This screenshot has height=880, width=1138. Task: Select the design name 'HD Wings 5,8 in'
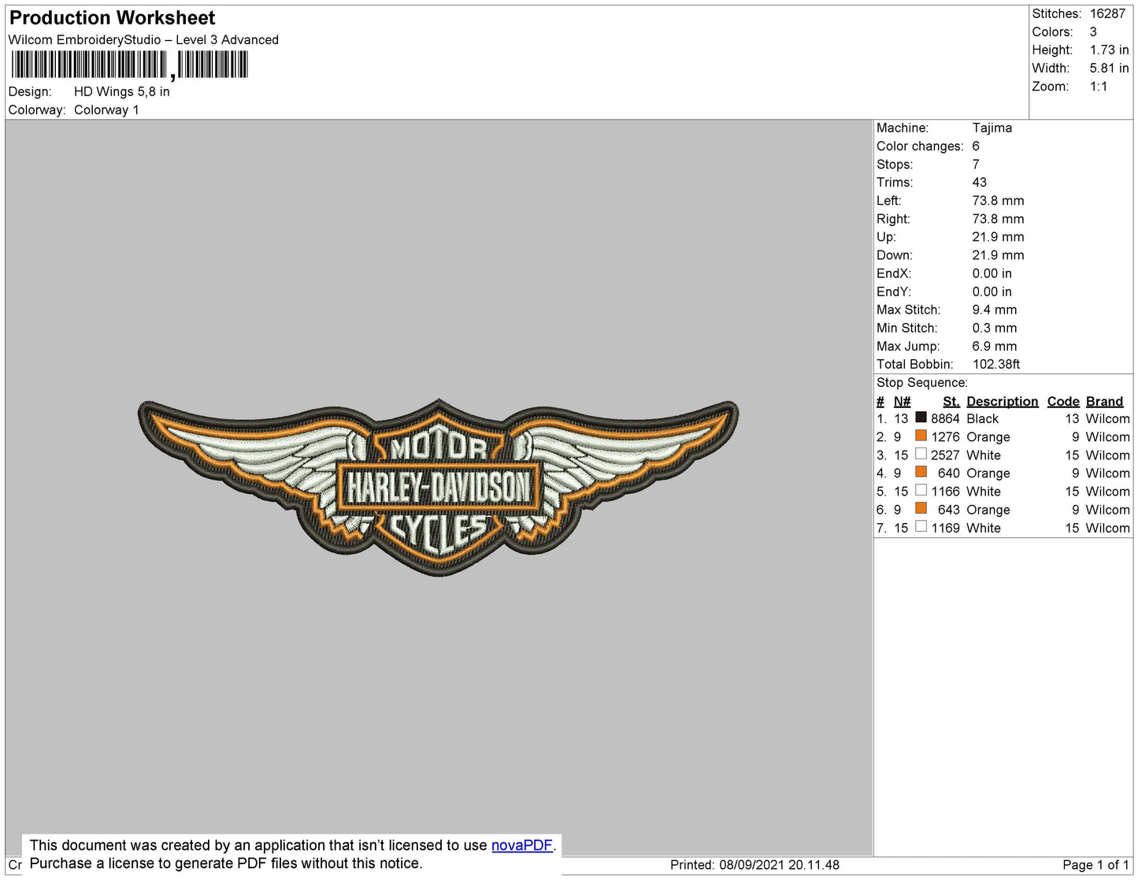122,91
